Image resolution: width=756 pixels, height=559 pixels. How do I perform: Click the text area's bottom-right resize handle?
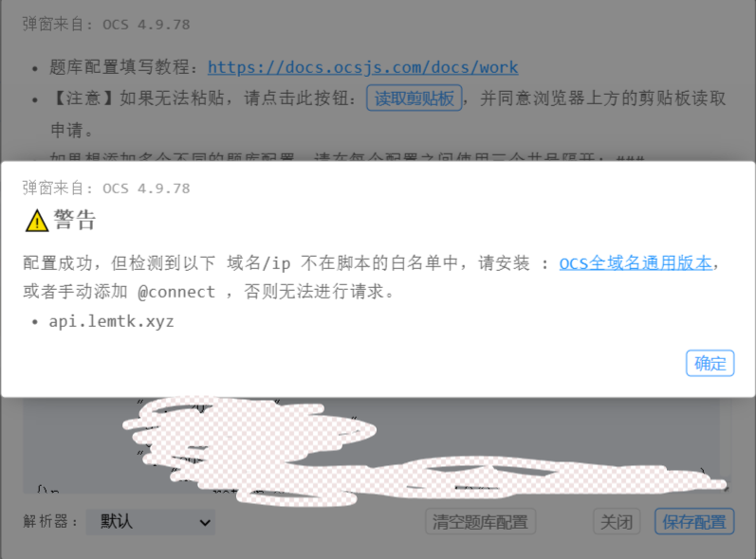point(725,488)
